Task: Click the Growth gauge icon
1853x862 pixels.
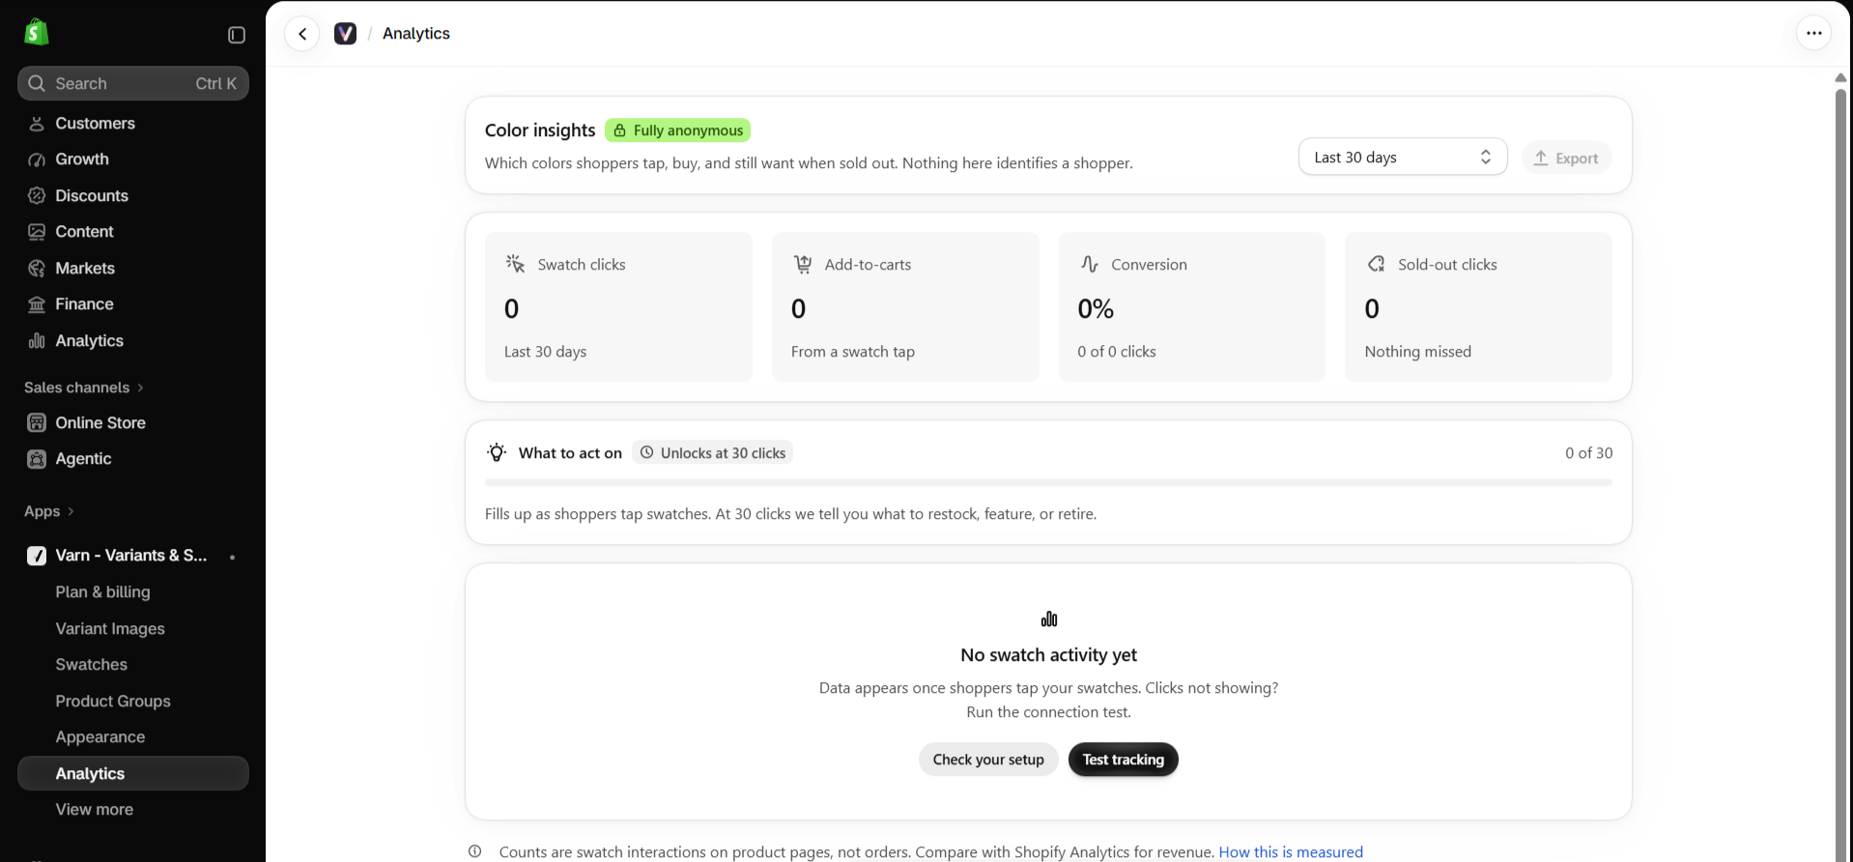Action: click(x=37, y=159)
